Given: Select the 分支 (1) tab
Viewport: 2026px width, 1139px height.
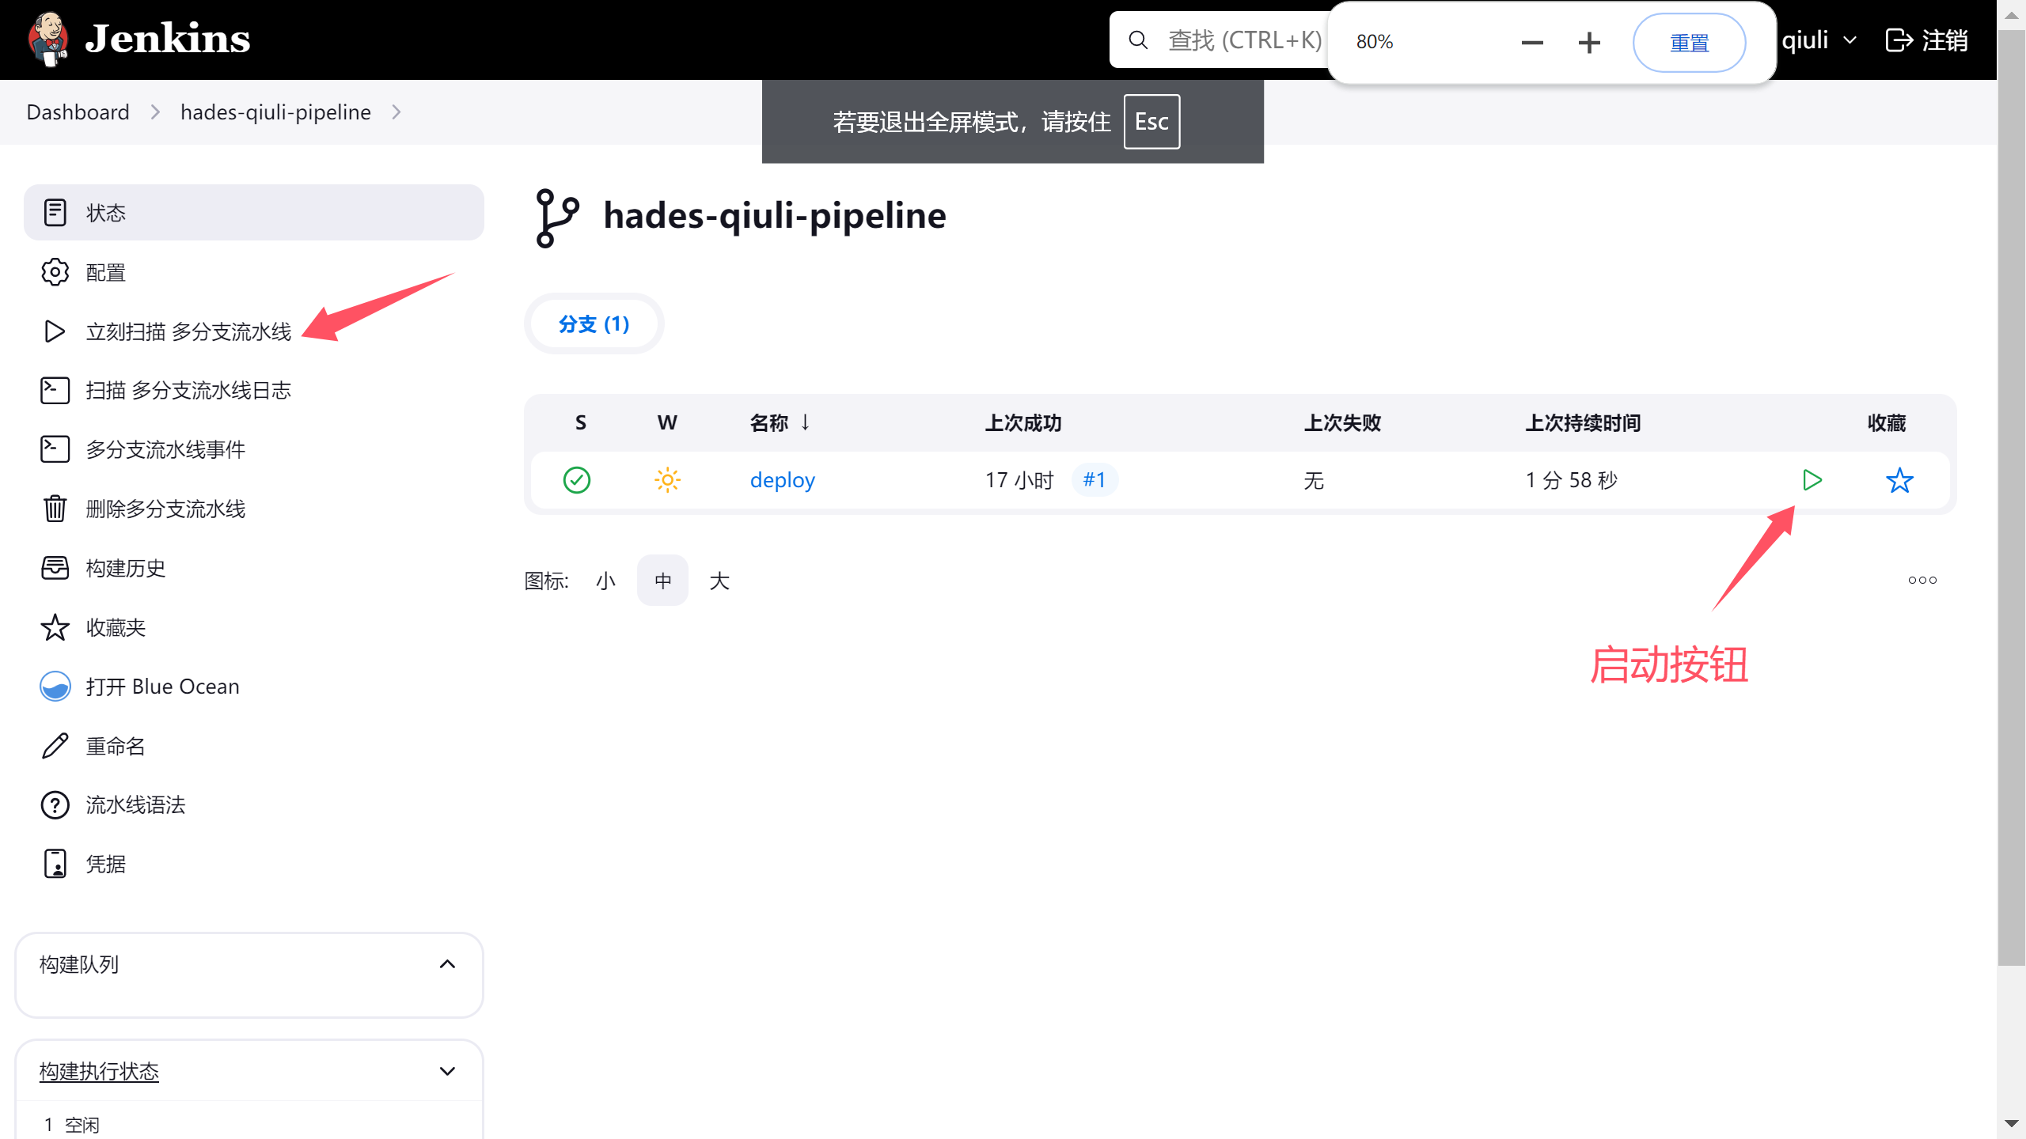Looking at the screenshot, I should [594, 324].
